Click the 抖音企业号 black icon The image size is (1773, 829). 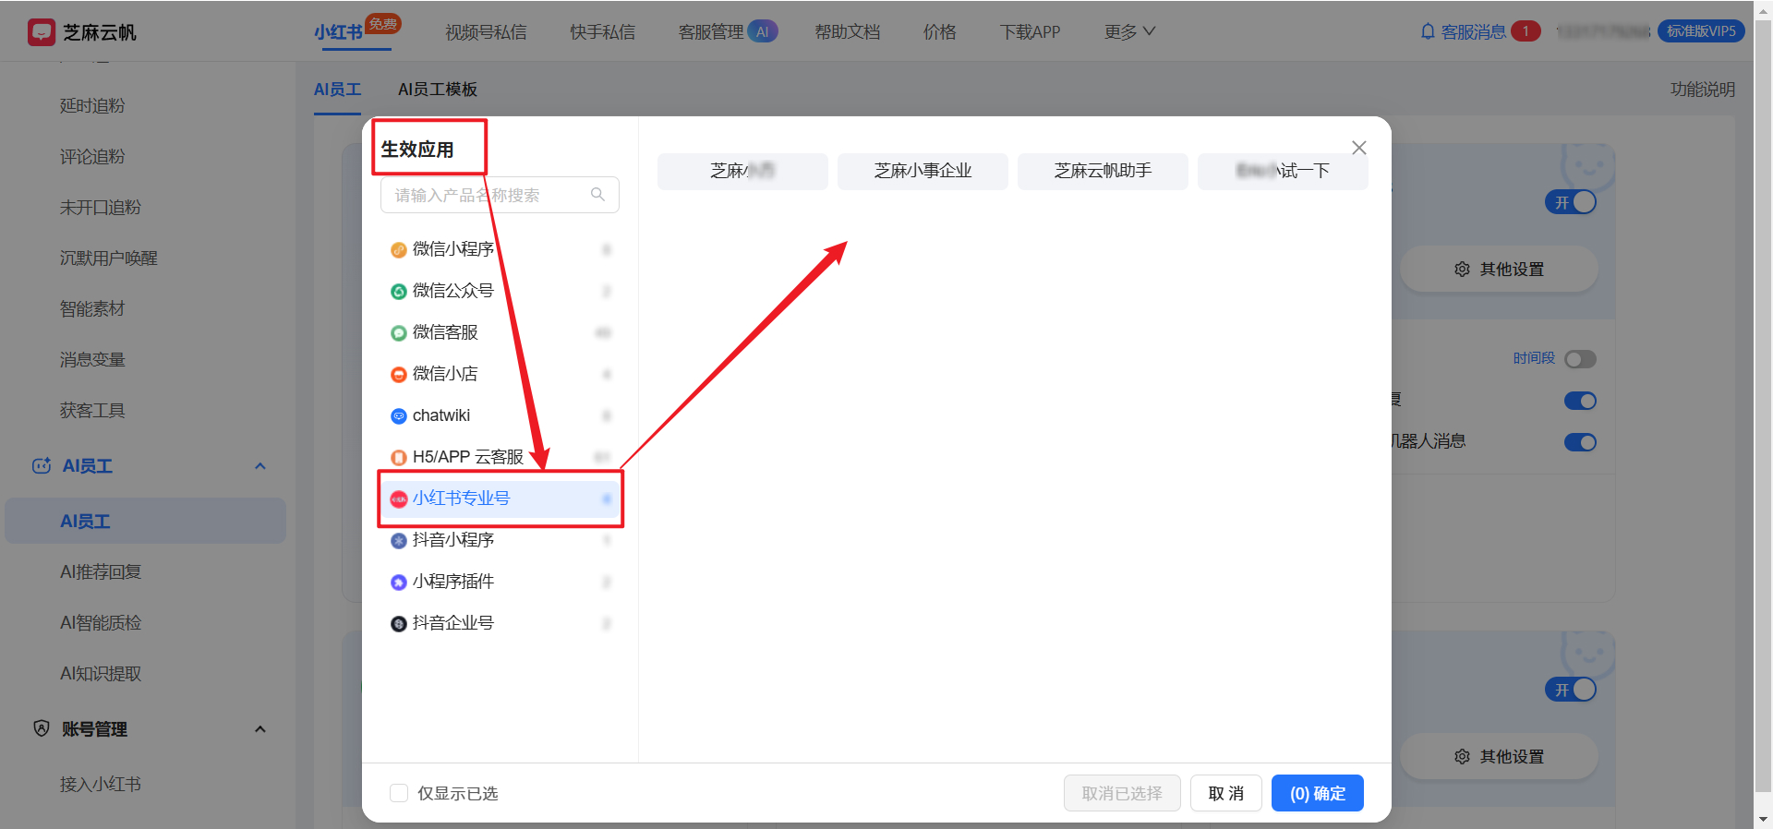coord(399,624)
